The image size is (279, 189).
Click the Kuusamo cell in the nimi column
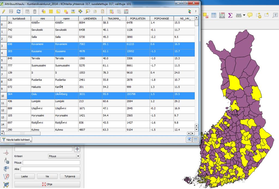pyautogui.click(x=43, y=53)
